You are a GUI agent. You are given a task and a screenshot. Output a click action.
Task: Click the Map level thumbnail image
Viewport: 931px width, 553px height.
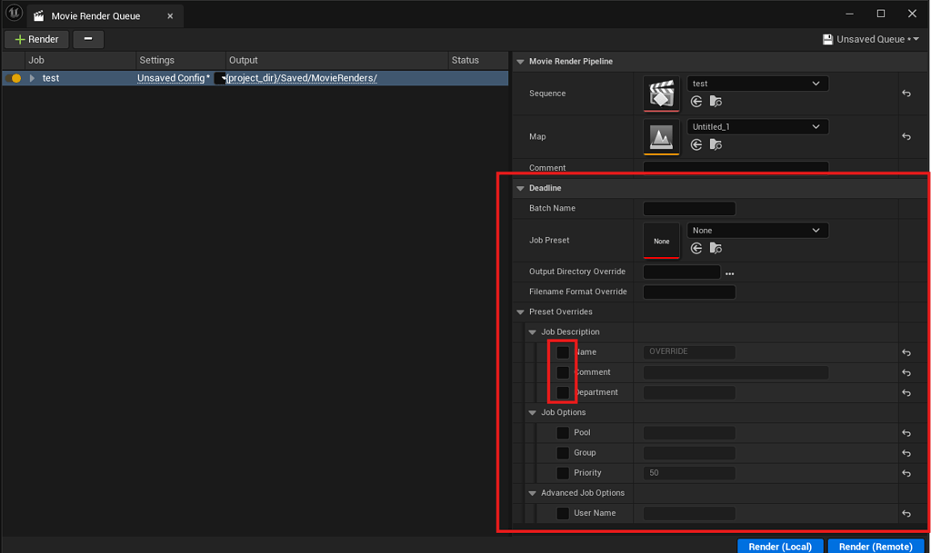(661, 136)
